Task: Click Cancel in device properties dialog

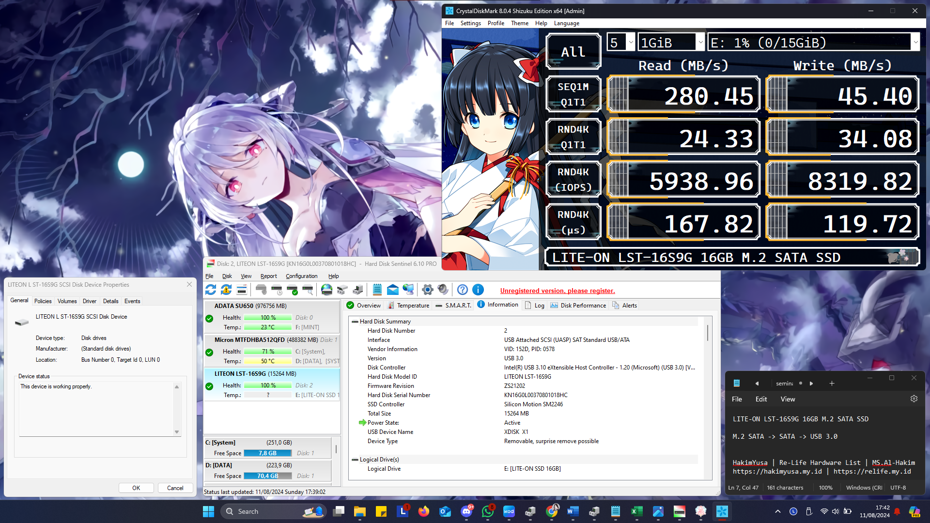Action: click(175, 488)
